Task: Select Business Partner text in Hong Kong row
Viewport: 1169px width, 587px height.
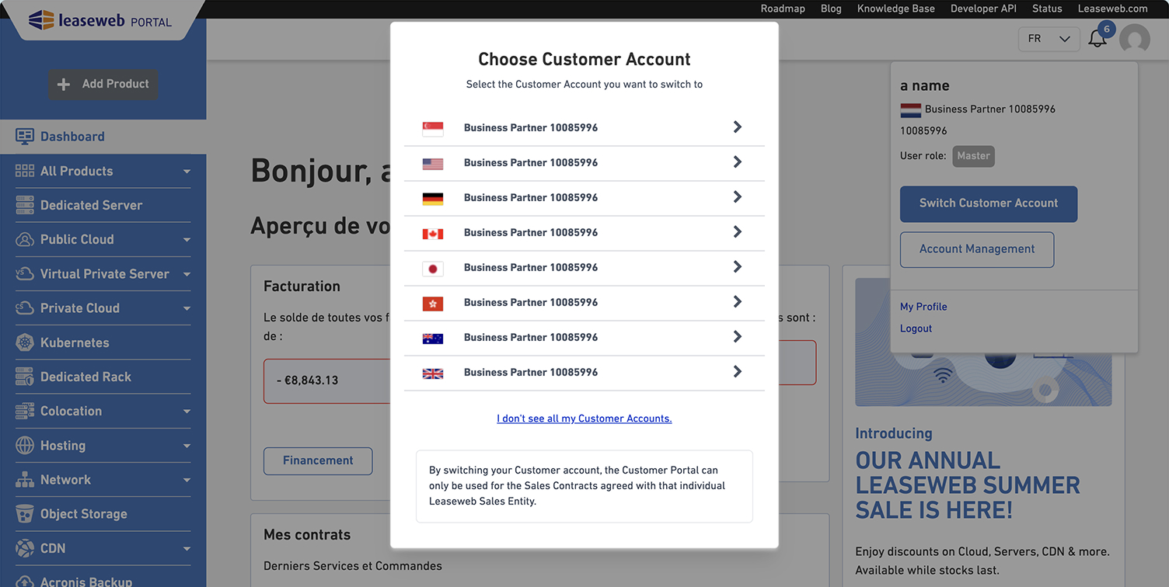Action: coord(531,303)
